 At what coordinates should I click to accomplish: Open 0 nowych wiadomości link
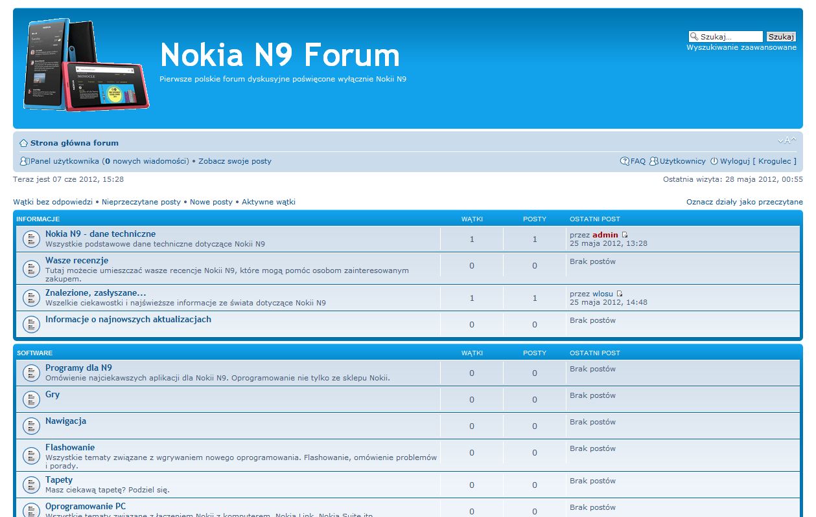click(x=145, y=161)
